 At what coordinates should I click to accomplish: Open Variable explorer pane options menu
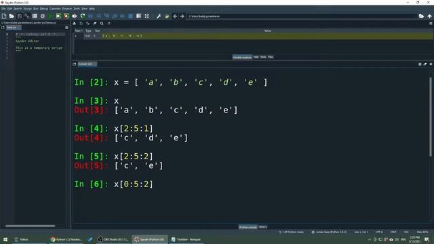431,24
